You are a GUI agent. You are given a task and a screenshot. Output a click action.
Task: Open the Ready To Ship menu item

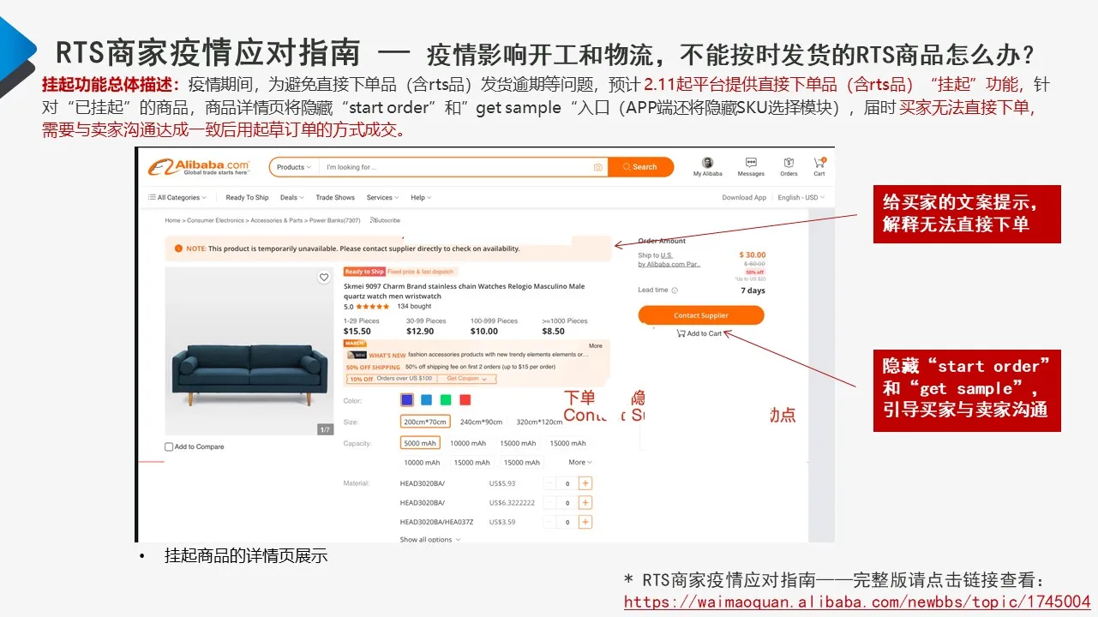click(247, 198)
